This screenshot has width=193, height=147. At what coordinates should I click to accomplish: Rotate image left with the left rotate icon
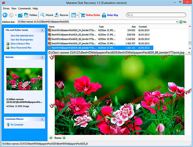tap(51, 138)
